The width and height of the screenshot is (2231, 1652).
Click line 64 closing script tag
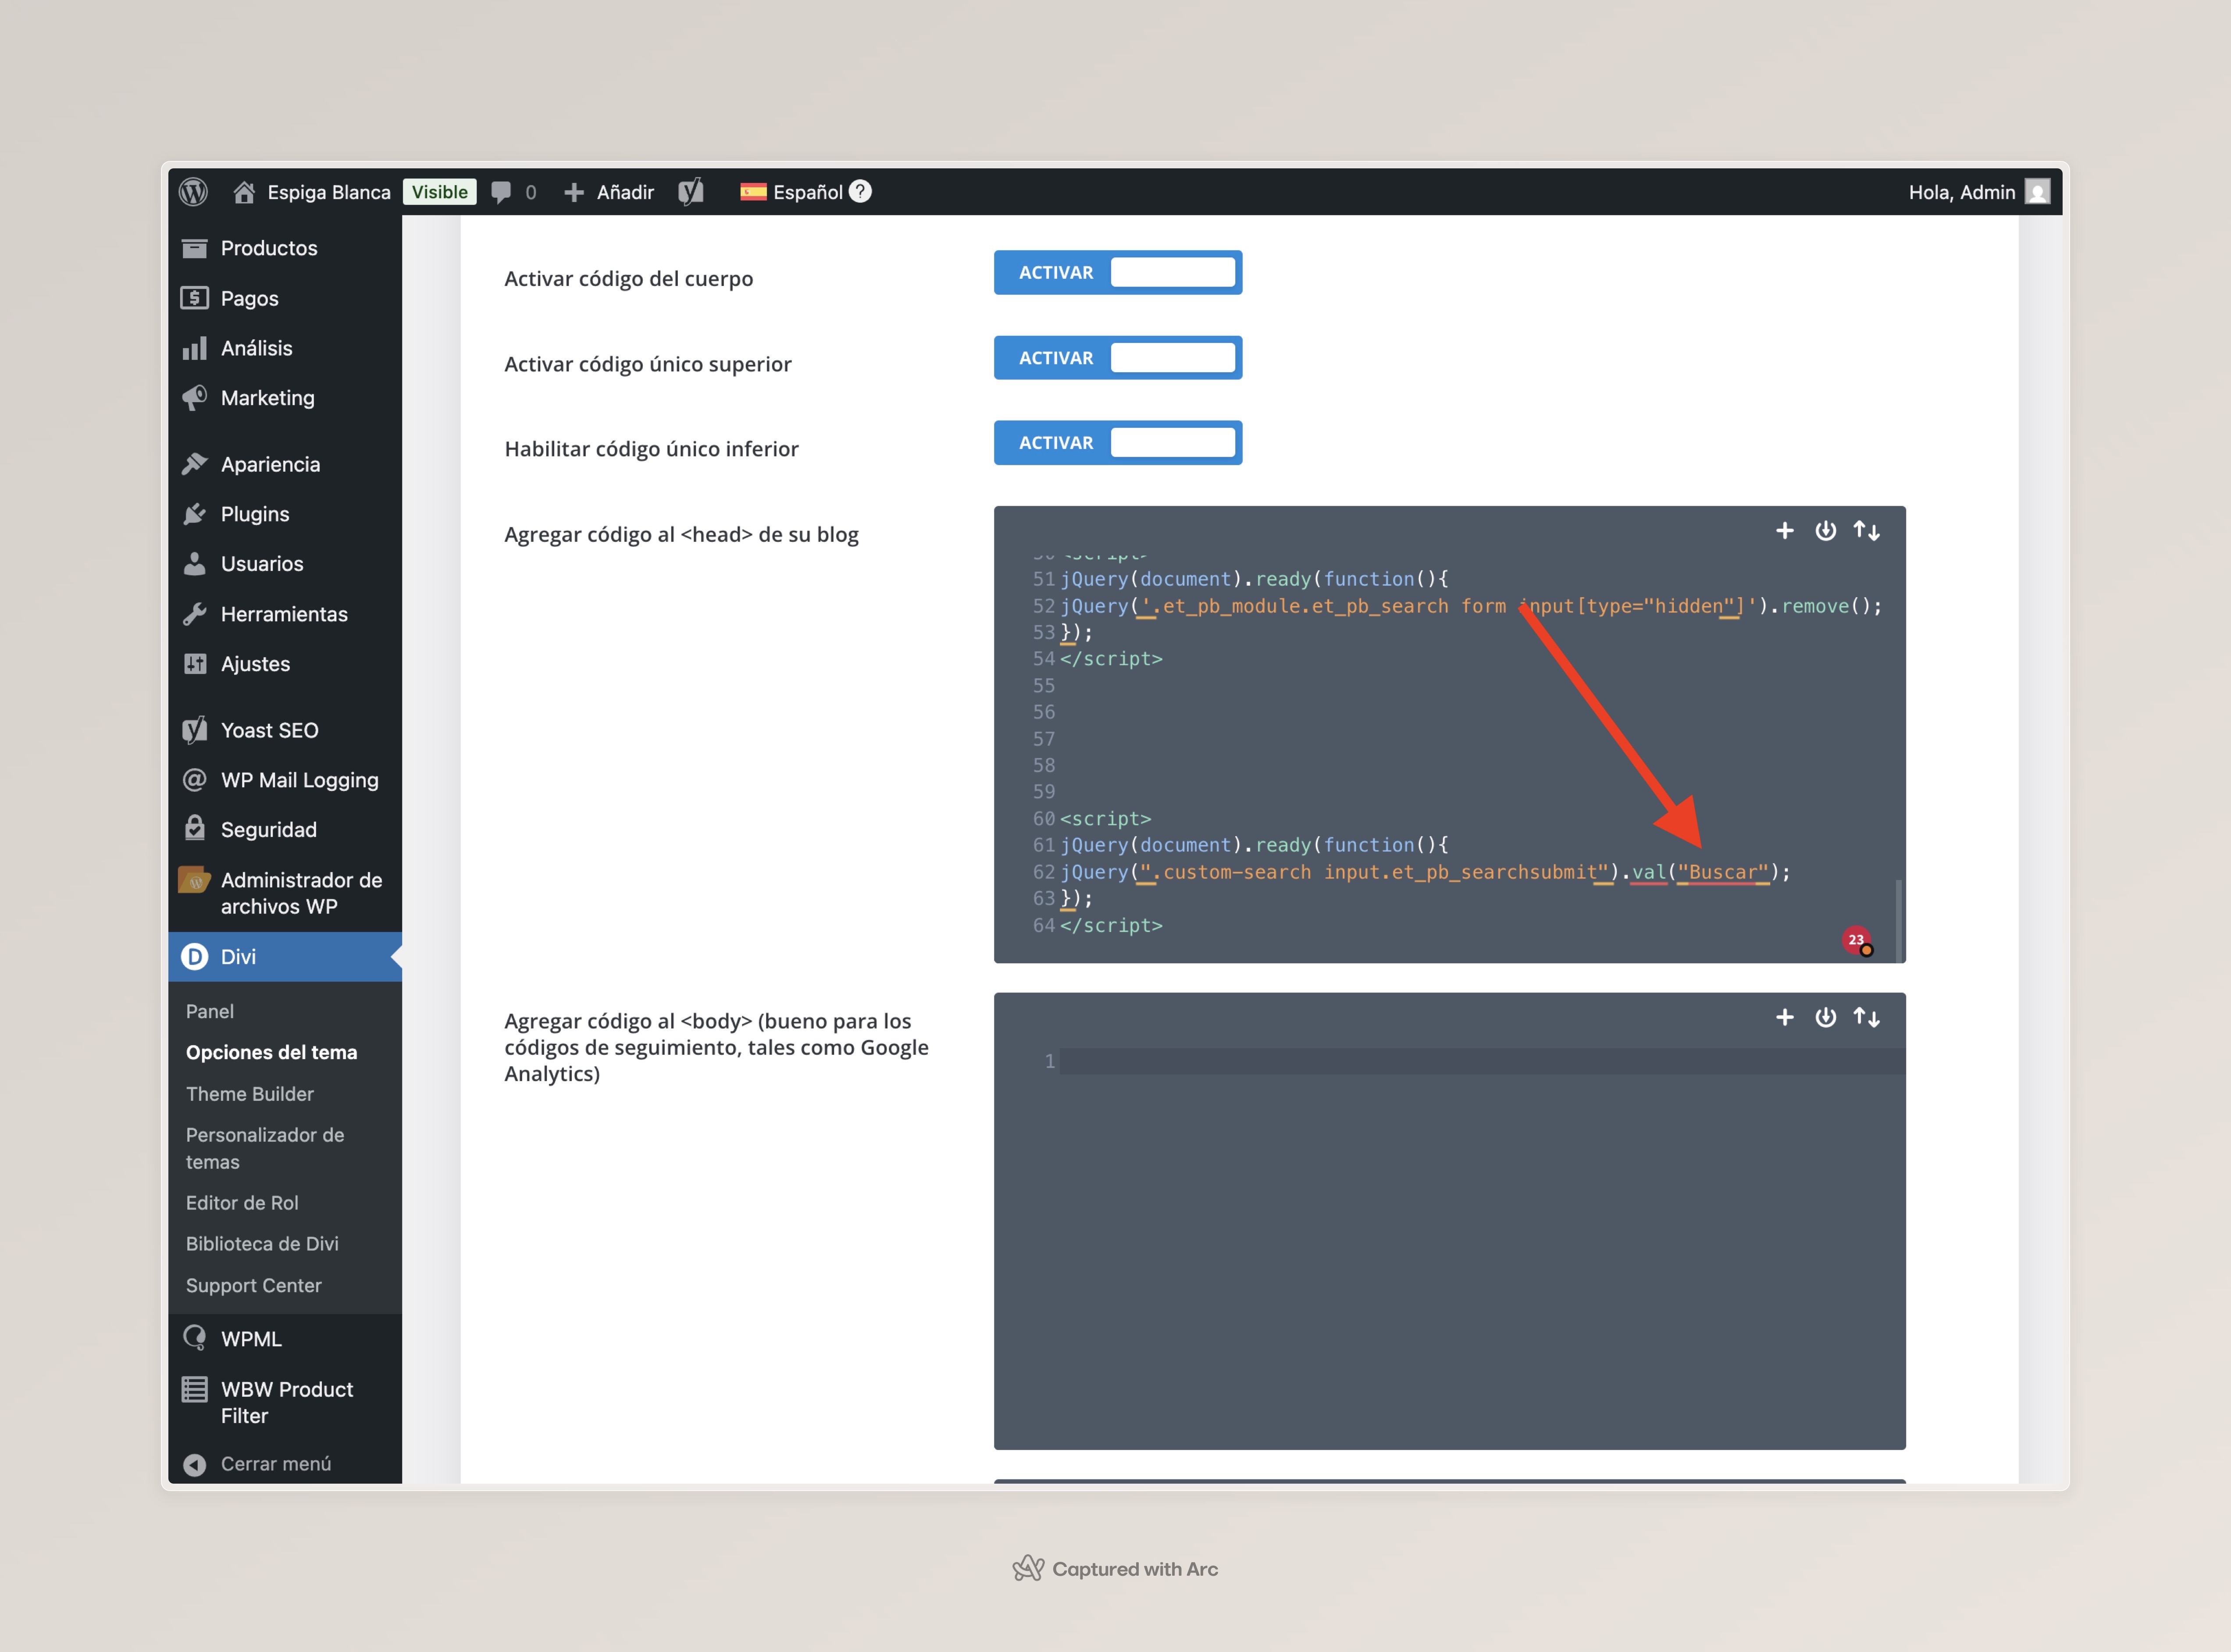[x=1111, y=925]
